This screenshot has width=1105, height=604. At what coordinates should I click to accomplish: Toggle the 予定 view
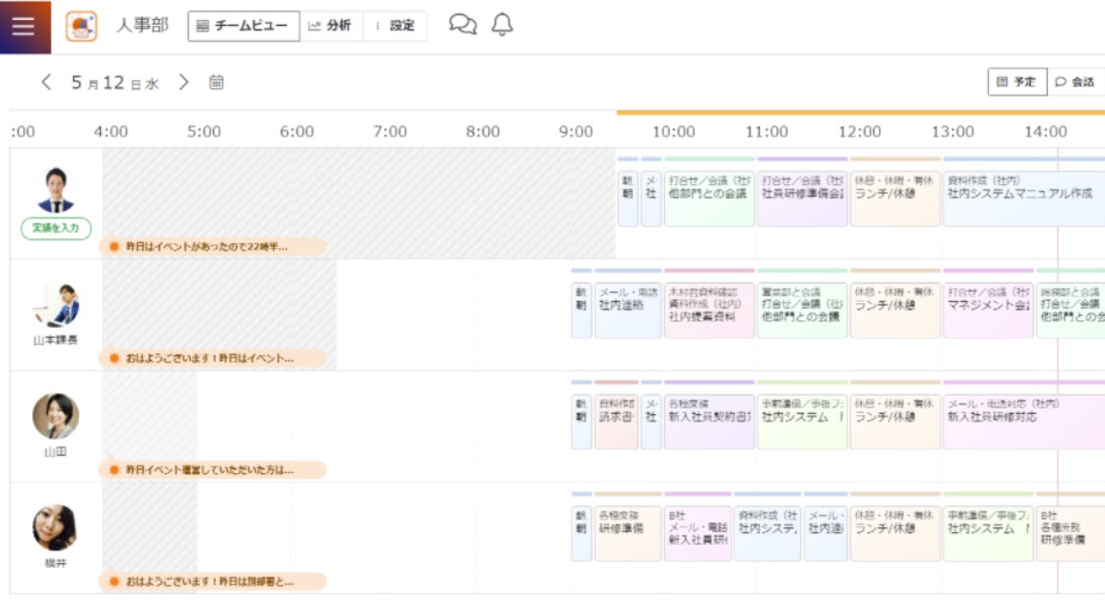point(1017,83)
